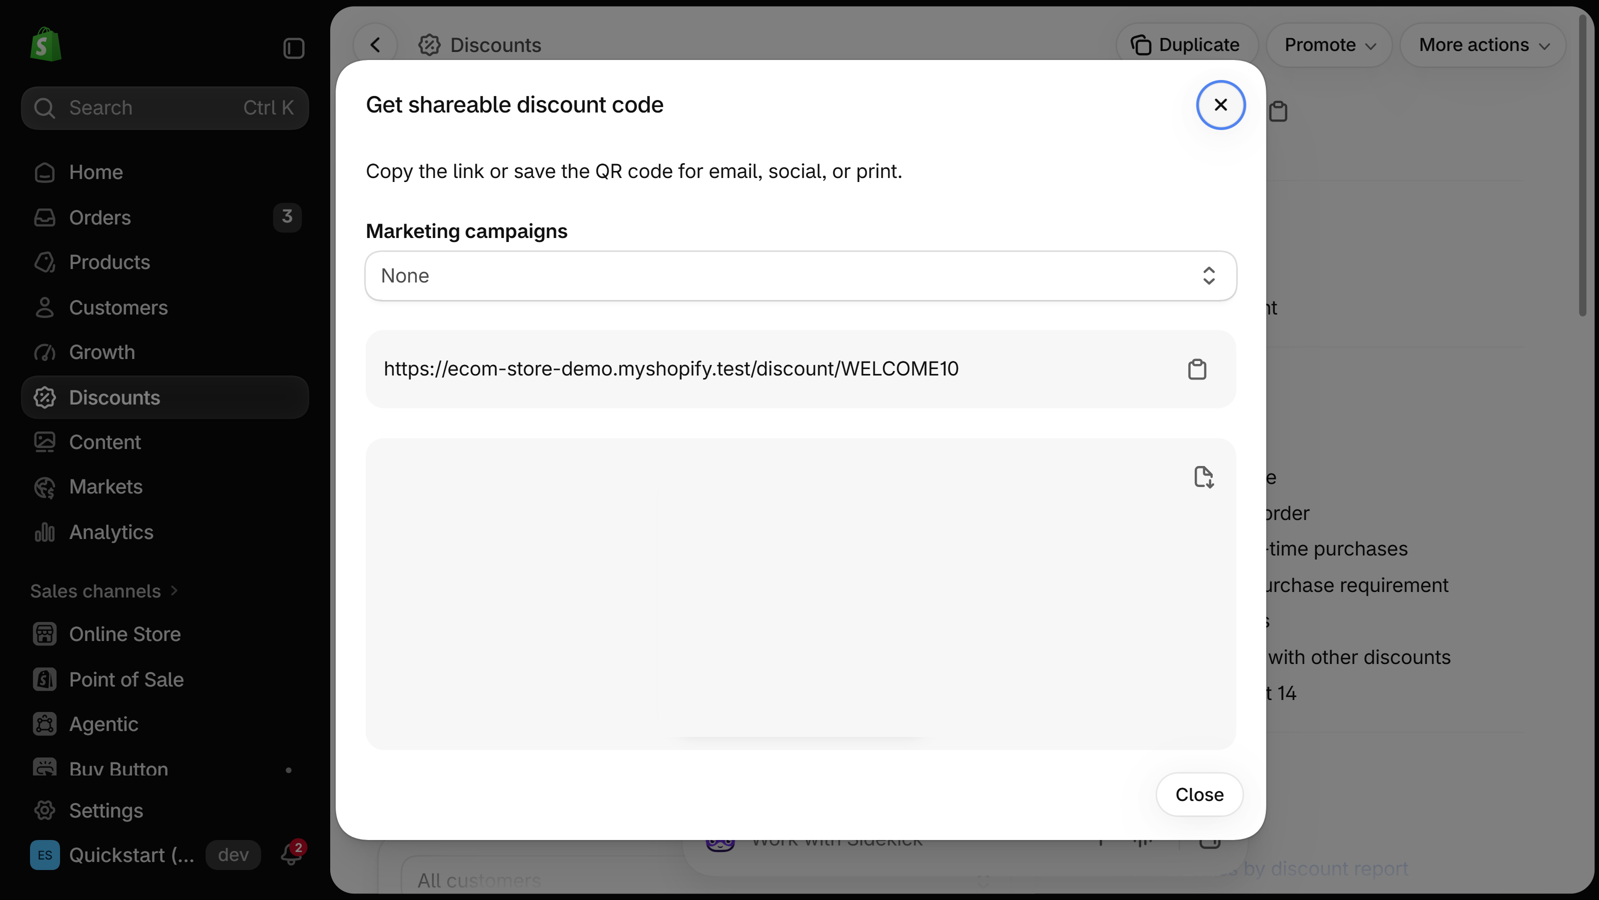Collapse the sidebar with the panel icon
Viewport: 1599px width, 900px height.
coord(294,48)
